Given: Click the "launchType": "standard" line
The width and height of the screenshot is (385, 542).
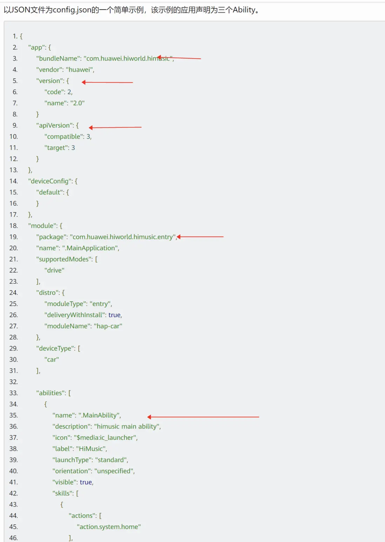Looking at the screenshot, I should [90, 460].
